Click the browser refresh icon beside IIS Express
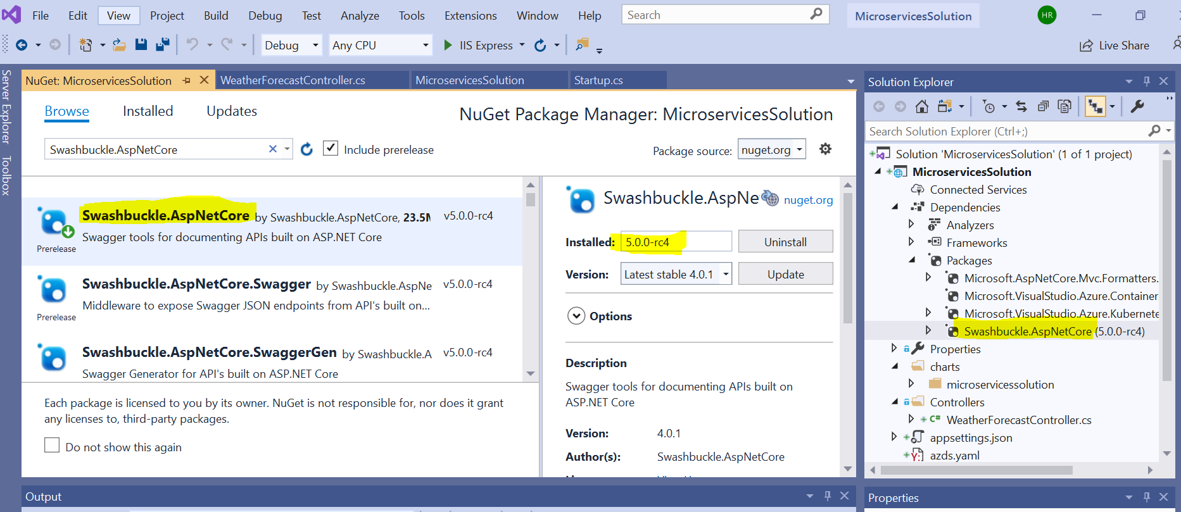The width and height of the screenshot is (1181, 512). coord(540,45)
